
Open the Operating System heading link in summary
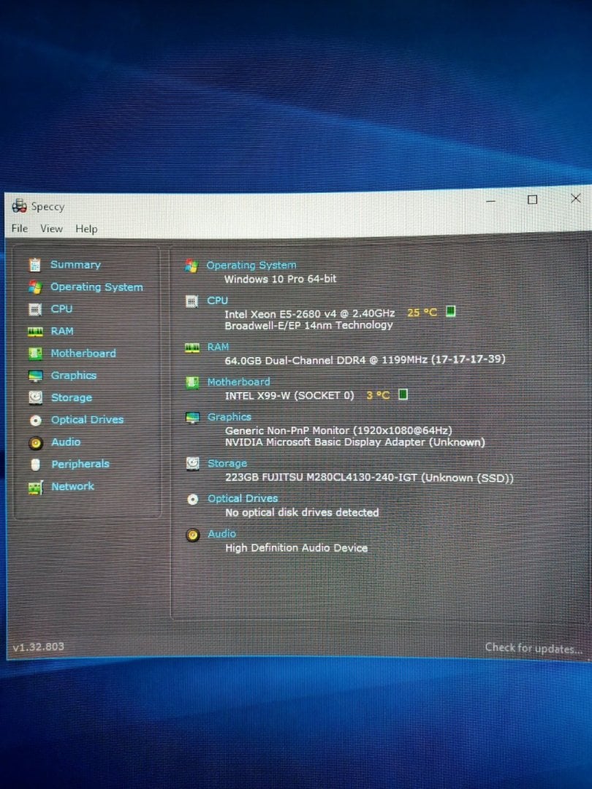tap(251, 264)
